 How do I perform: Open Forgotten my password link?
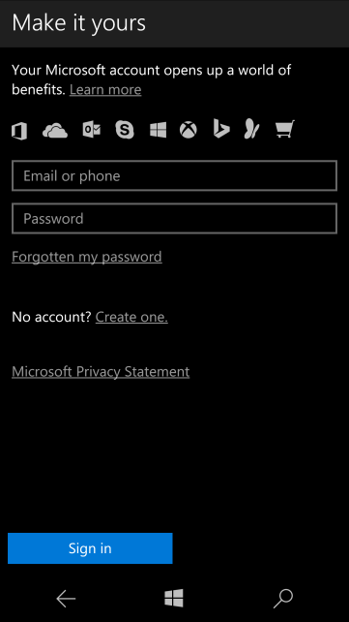[87, 257]
